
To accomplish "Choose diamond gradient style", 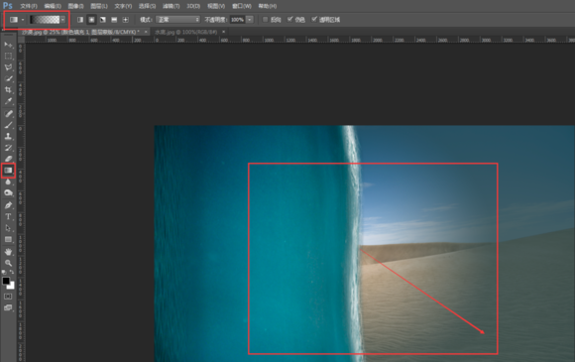I will [x=126, y=20].
